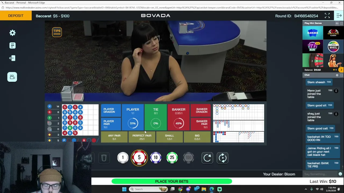Open the TIPS button on video
344x193 pixels.
pos(57,32)
